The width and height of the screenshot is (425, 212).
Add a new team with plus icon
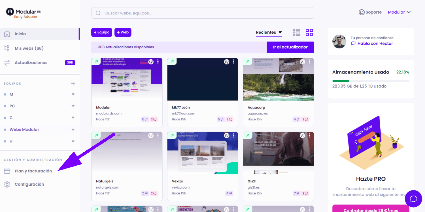pyautogui.click(x=73, y=84)
